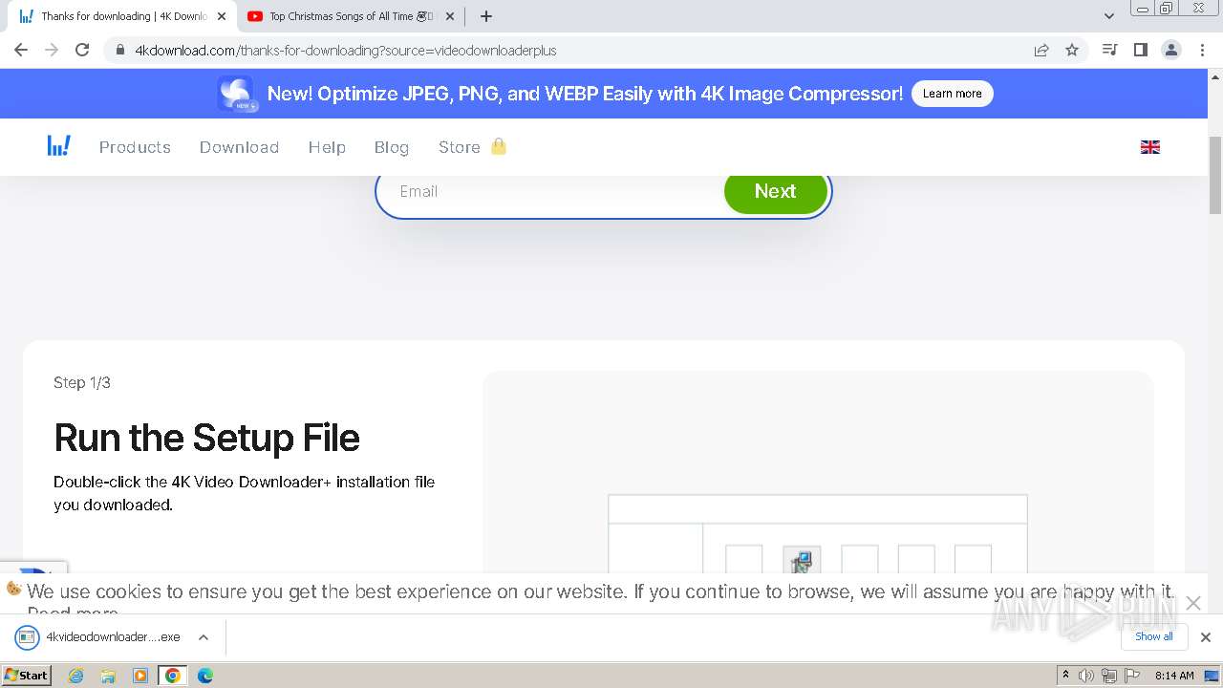Show hidden system tray icons
The image size is (1223, 688).
coord(1065,676)
